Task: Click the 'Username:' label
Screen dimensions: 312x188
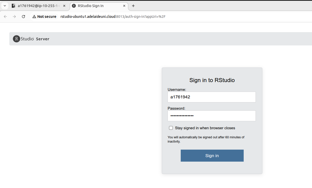Action: 177,89
